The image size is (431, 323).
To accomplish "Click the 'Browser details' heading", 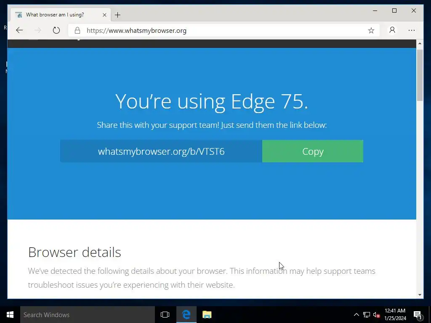I will [x=74, y=252].
